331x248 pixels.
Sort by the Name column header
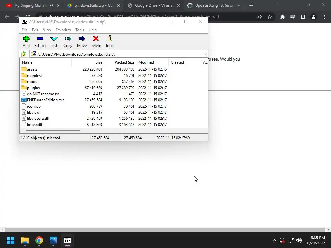(46, 62)
